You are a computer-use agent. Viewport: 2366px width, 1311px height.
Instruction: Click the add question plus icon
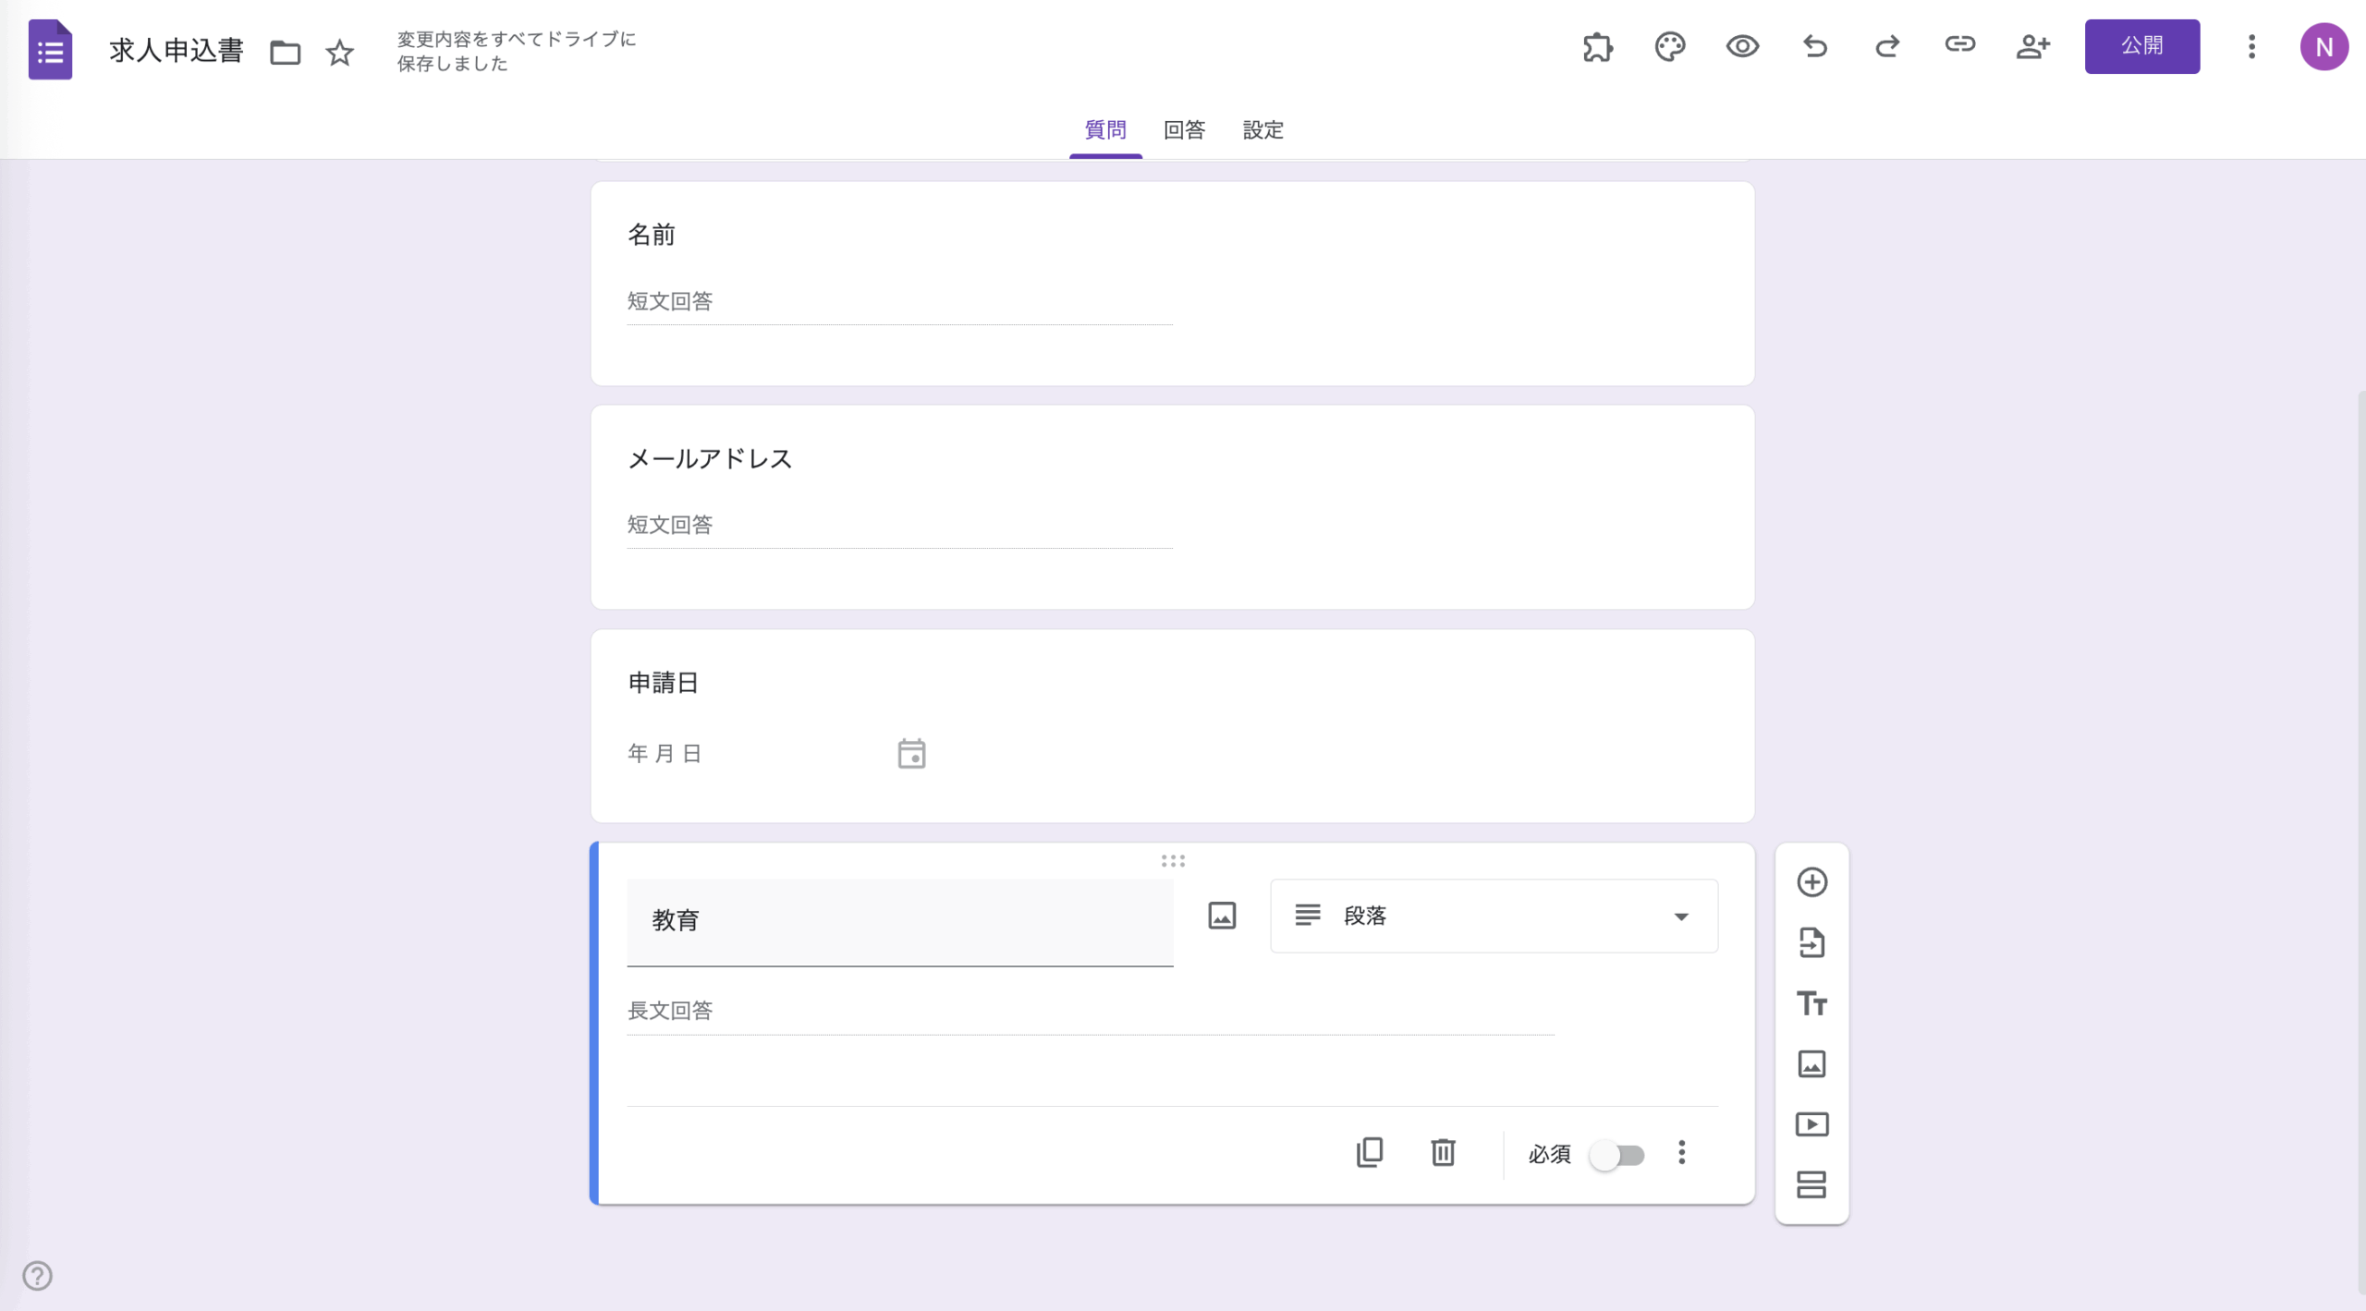1811,882
